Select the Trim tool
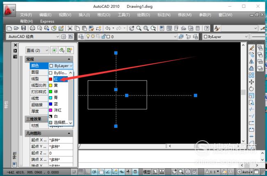This screenshot has height=176, width=267. coord(251,109)
